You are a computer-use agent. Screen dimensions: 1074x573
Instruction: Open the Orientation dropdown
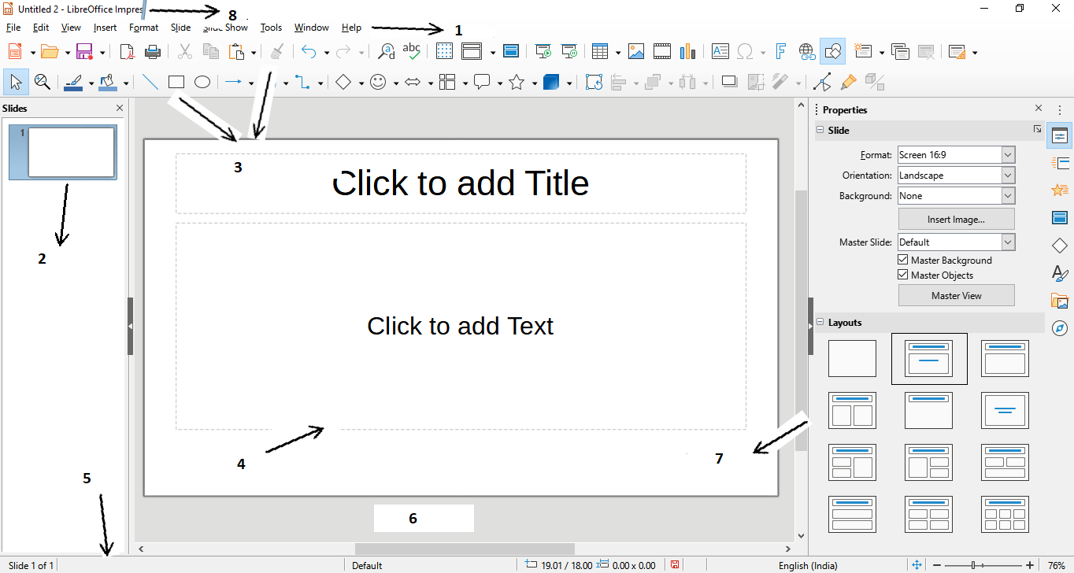click(1010, 175)
